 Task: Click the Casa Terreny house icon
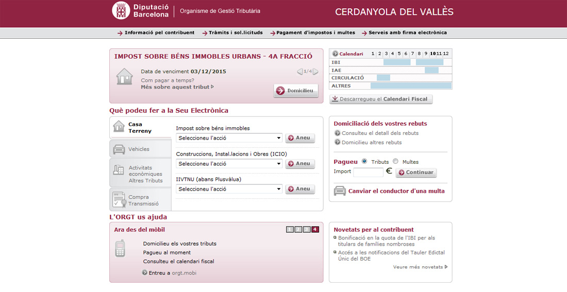pyautogui.click(x=119, y=127)
